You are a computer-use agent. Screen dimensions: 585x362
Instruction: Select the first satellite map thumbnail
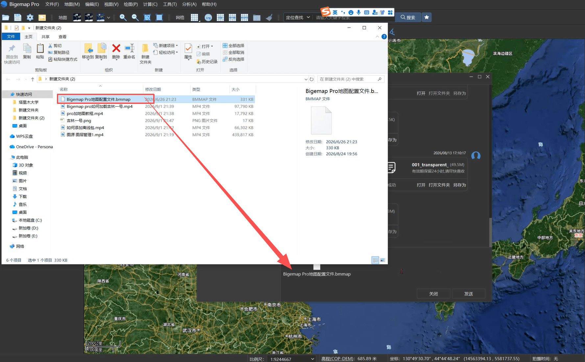pos(77,17)
